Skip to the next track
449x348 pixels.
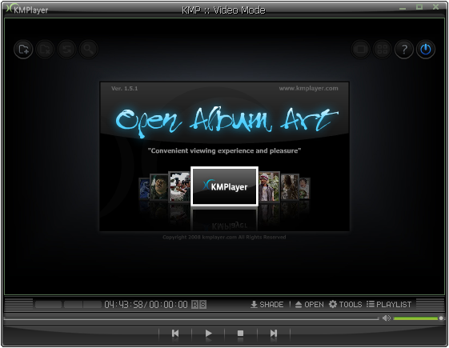tap(274, 334)
